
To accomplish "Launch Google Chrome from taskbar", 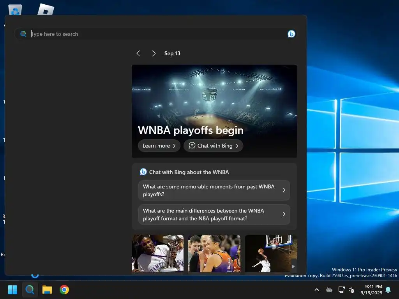I will tap(64, 290).
